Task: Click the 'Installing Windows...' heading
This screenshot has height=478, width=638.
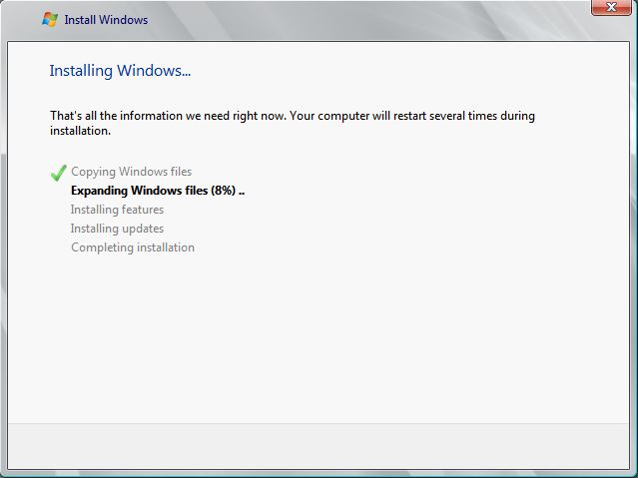Action: click(120, 71)
